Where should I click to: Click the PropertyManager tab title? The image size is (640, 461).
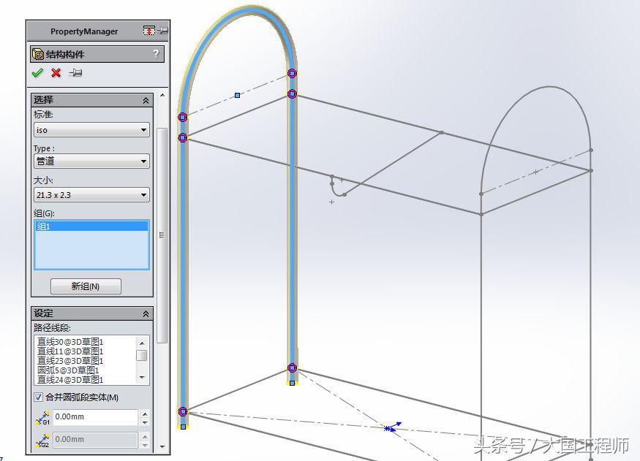(x=84, y=31)
